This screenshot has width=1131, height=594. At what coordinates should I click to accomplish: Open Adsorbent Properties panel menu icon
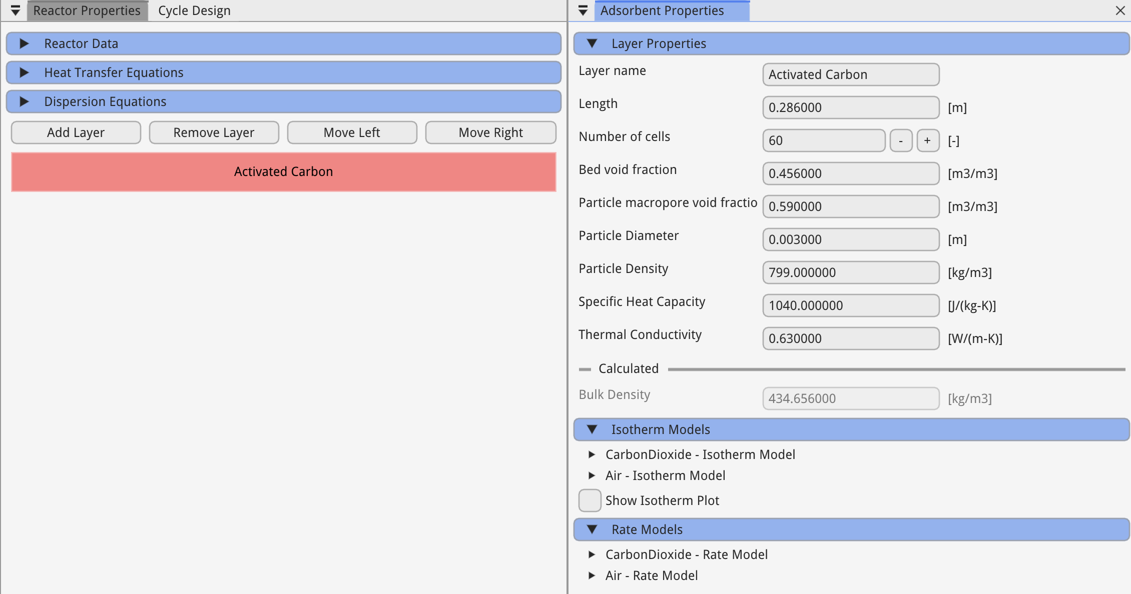(583, 10)
